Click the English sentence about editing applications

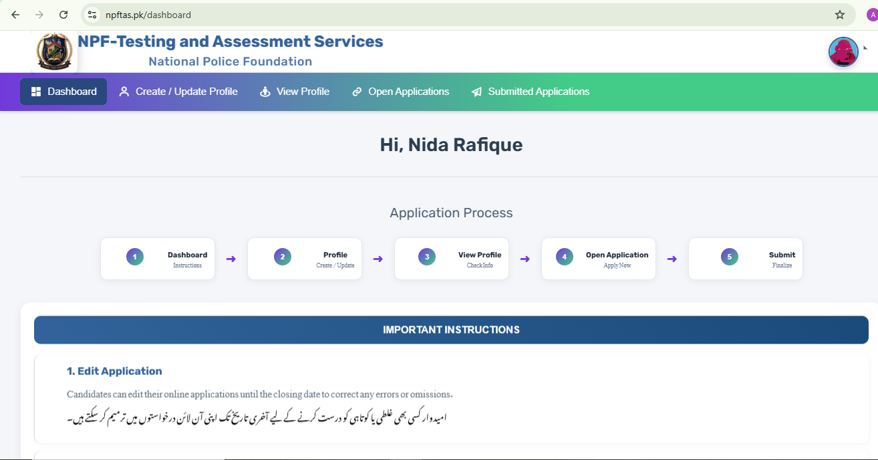point(260,394)
